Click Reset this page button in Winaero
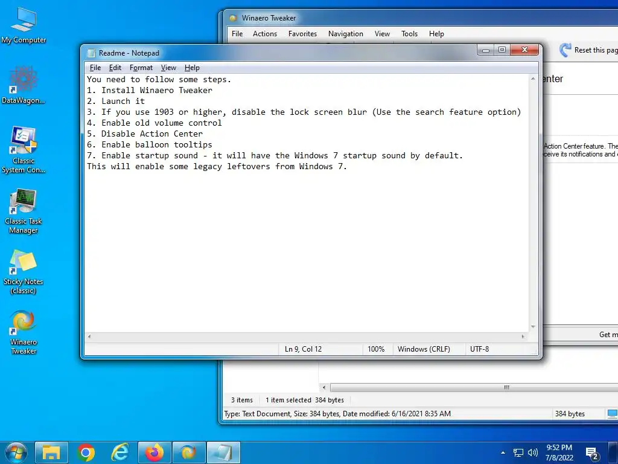618x464 pixels. pyautogui.click(x=588, y=50)
